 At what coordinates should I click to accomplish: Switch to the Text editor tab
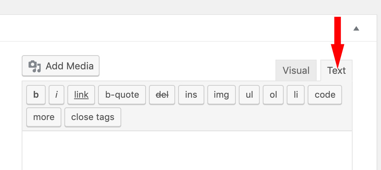[x=336, y=70]
